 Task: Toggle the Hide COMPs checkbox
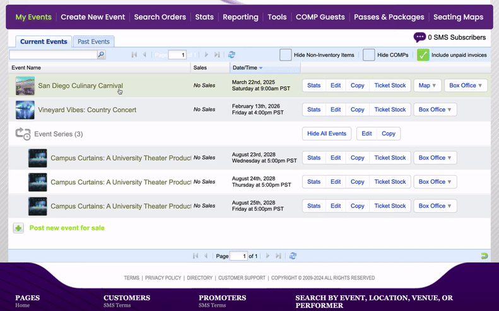coord(368,55)
